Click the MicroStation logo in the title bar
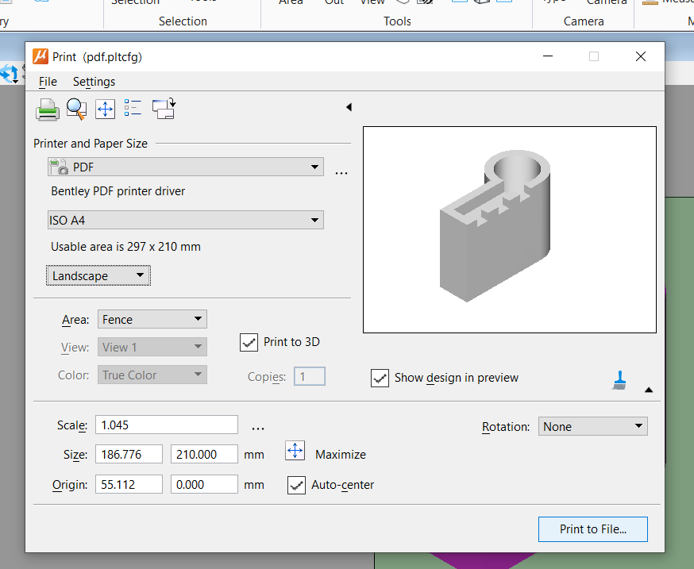The width and height of the screenshot is (694, 569). (x=39, y=56)
